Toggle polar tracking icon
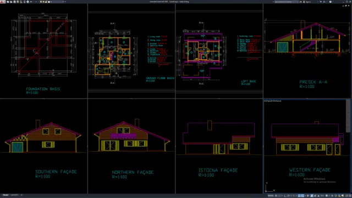This screenshot has width=352, height=198. click(288, 196)
